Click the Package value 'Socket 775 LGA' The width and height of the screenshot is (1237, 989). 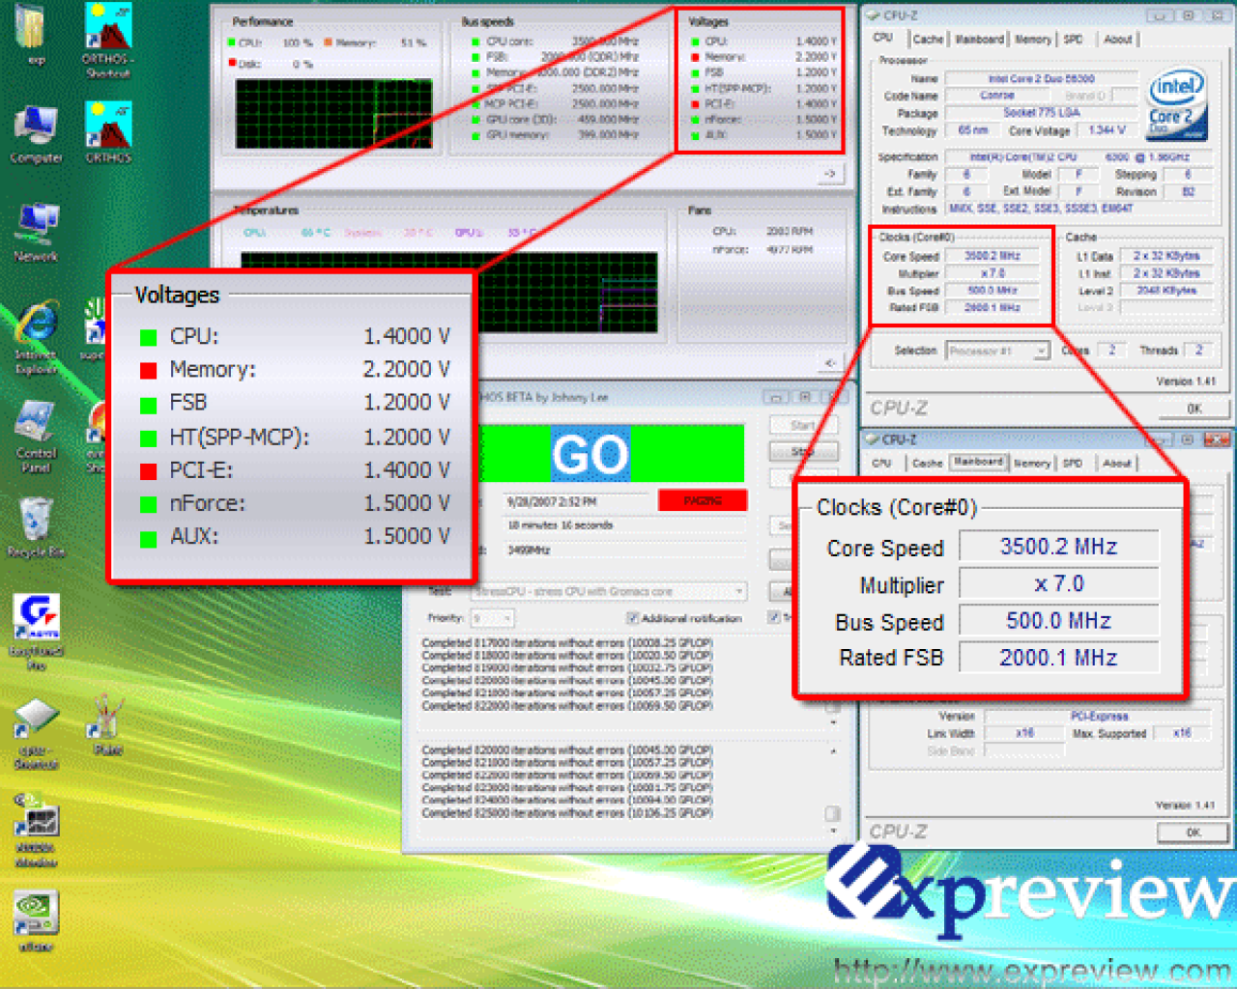click(x=1042, y=113)
